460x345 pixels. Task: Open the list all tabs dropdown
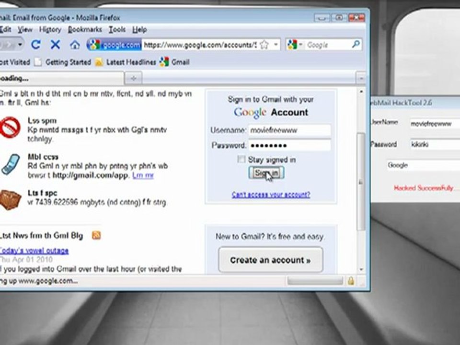361,78
